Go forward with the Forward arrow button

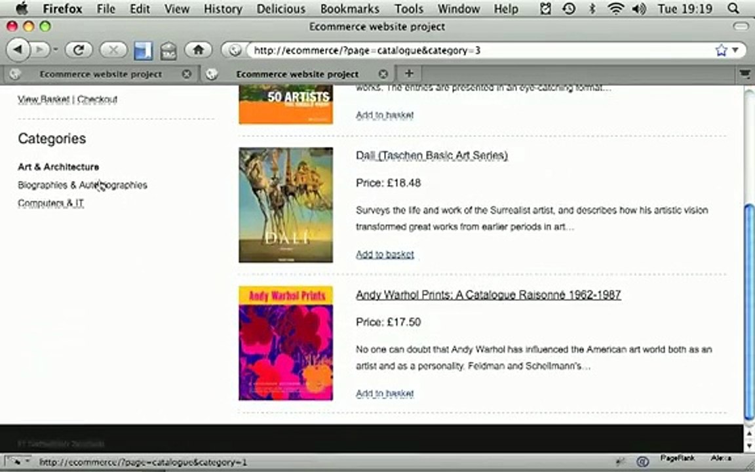coord(40,50)
